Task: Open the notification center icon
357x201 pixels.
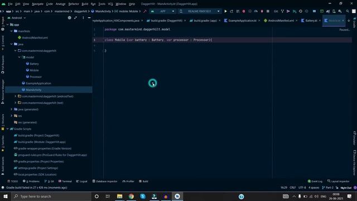Action: (350, 196)
